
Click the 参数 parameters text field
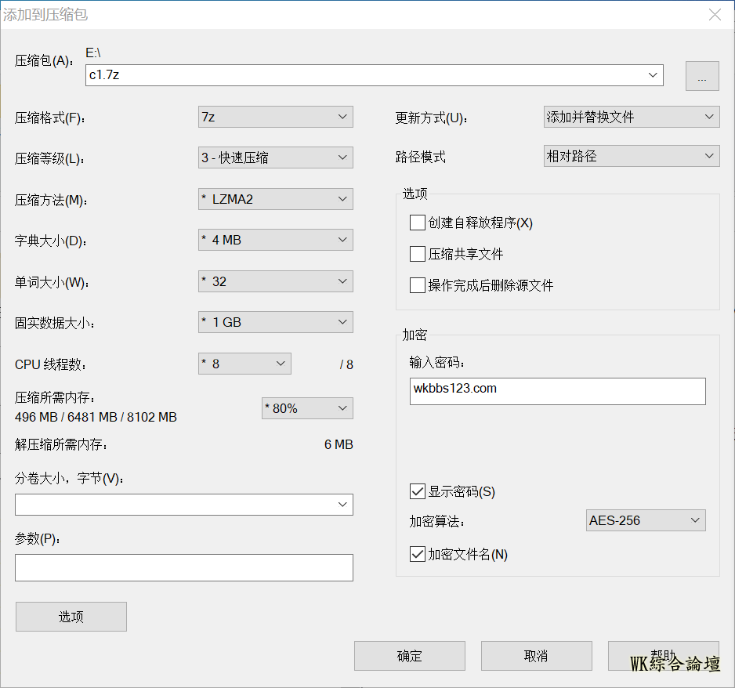[x=183, y=568]
